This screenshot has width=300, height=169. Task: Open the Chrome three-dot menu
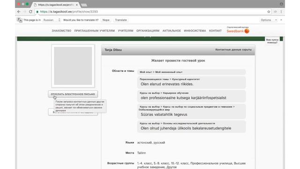coord(281,12)
